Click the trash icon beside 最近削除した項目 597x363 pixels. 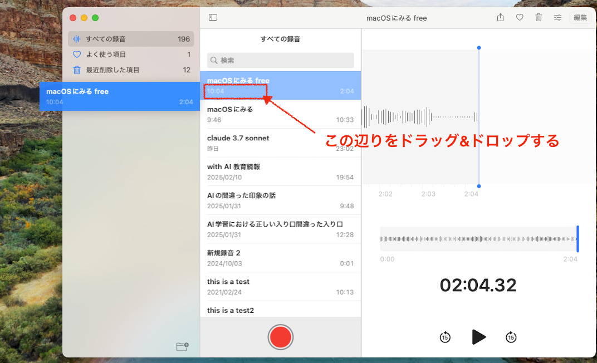pyautogui.click(x=76, y=70)
